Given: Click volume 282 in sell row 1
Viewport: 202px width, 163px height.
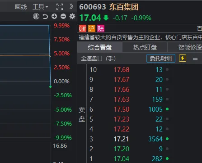Looking at the screenshot, I should pos(157,159).
